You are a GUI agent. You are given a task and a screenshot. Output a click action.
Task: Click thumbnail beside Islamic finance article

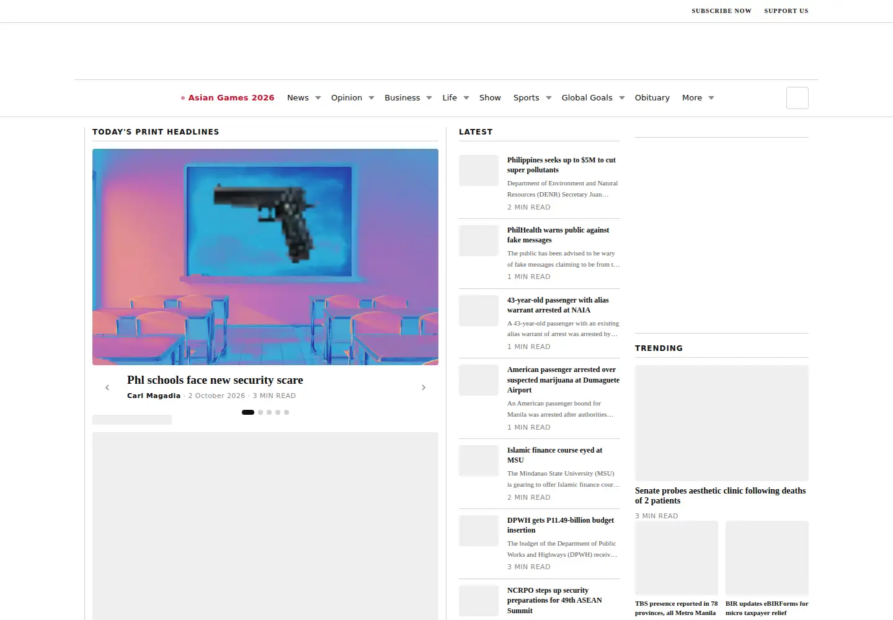[479, 461]
